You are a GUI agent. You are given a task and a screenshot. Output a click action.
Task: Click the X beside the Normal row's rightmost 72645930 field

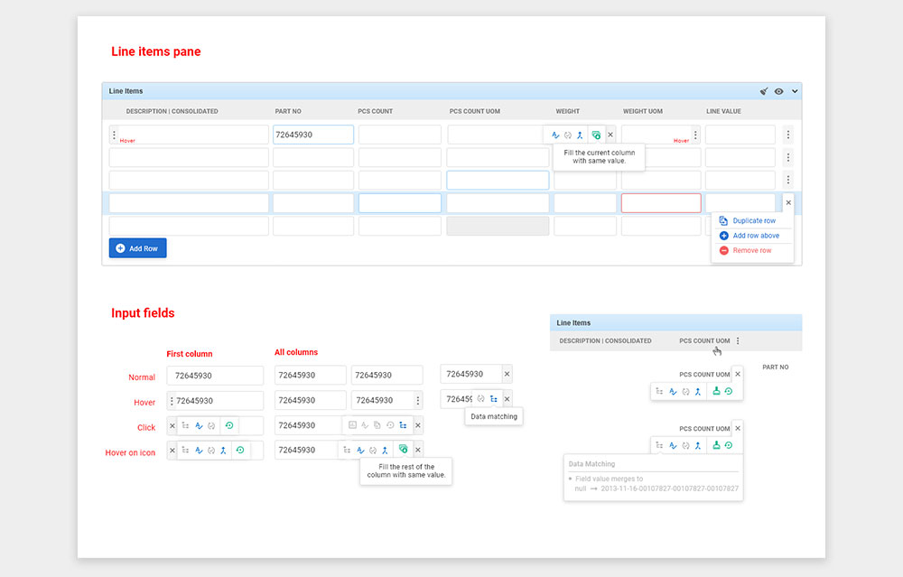507,374
